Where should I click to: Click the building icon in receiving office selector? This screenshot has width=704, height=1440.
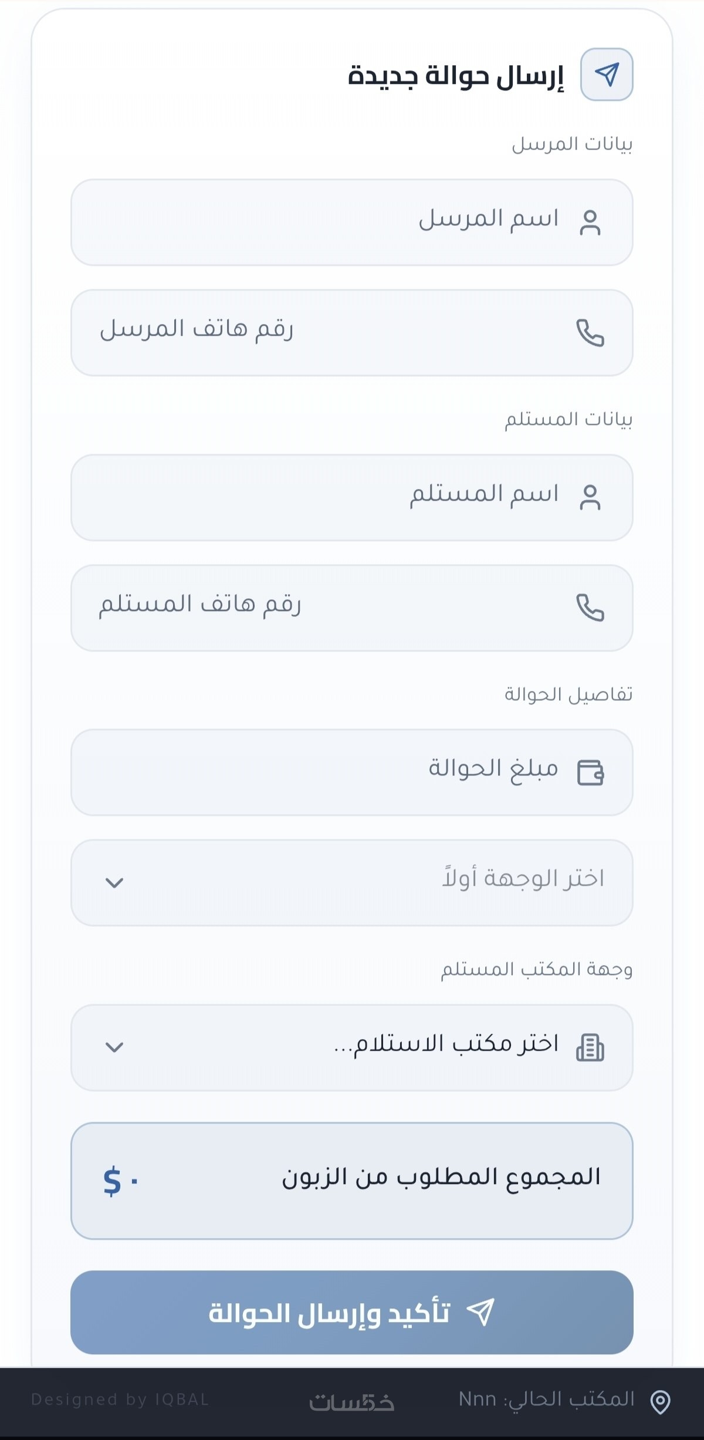tap(590, 1048)
